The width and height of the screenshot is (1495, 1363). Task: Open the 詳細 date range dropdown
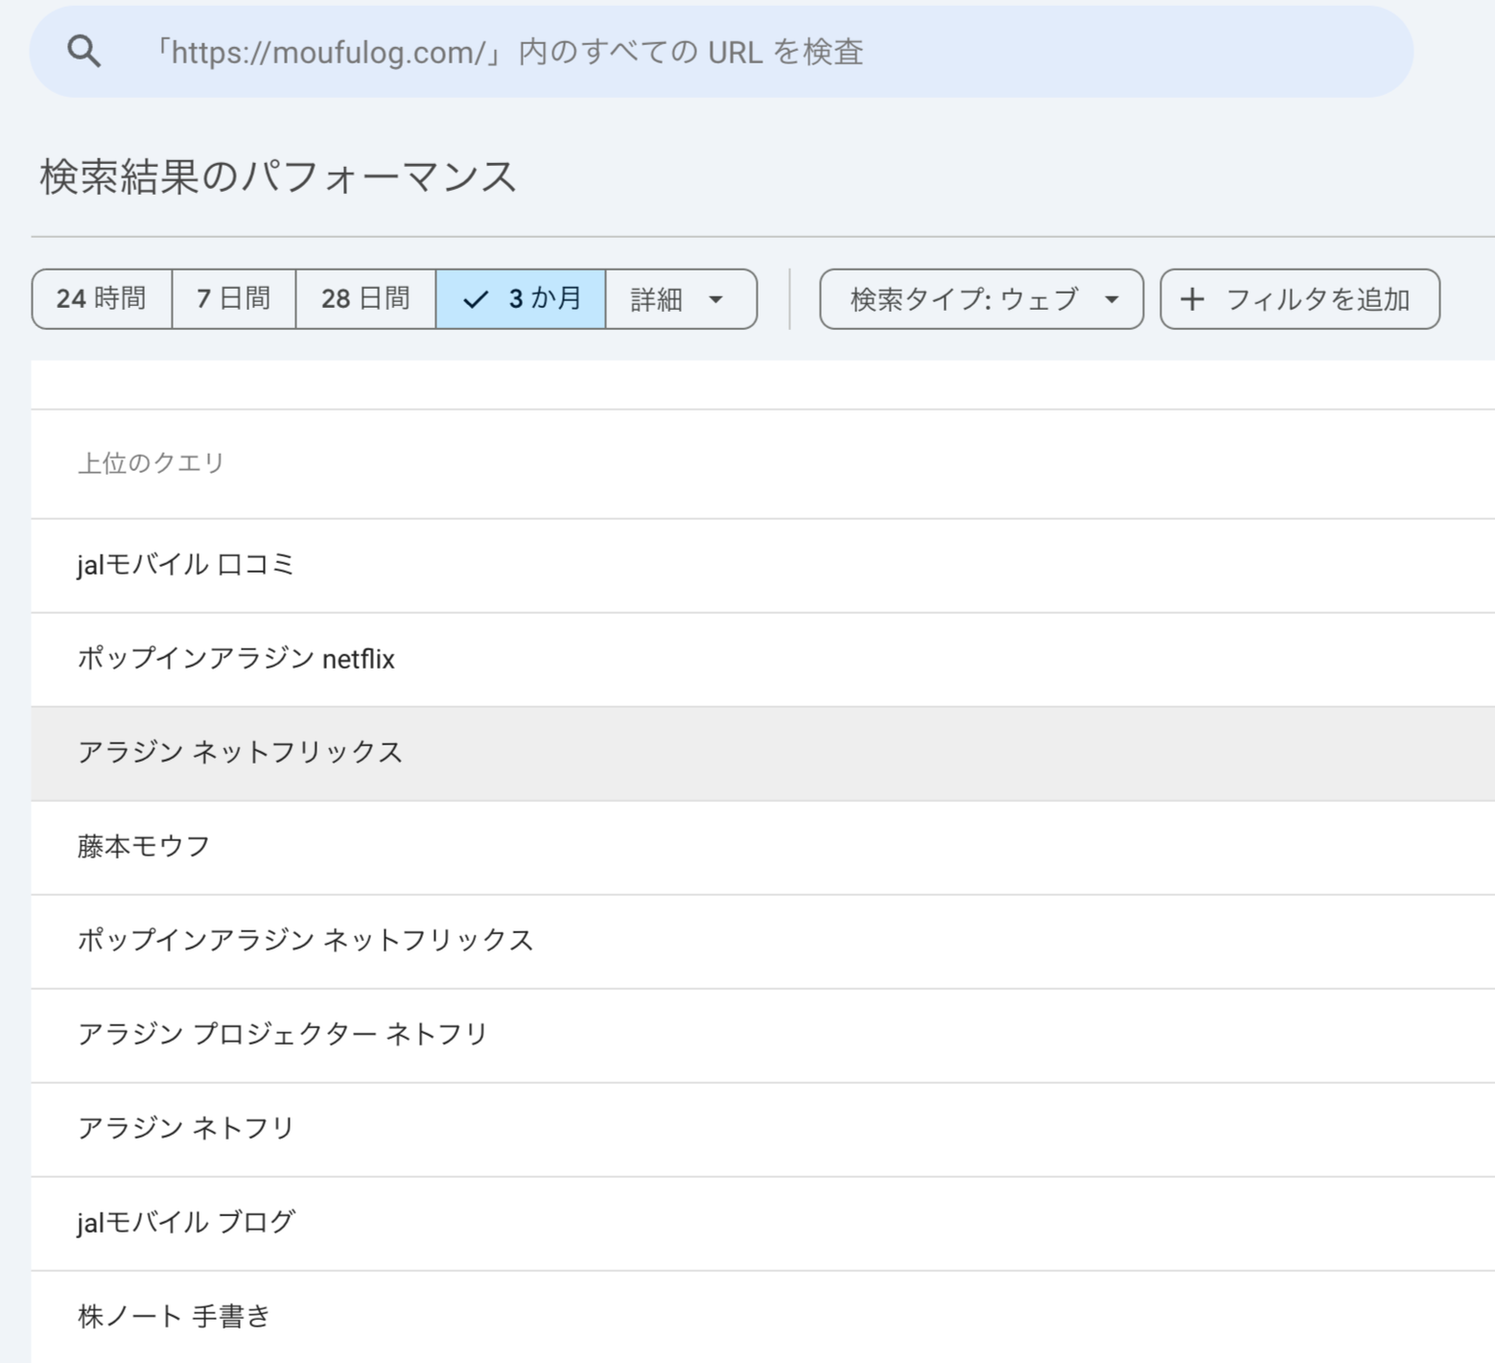(x=681, y=299)
